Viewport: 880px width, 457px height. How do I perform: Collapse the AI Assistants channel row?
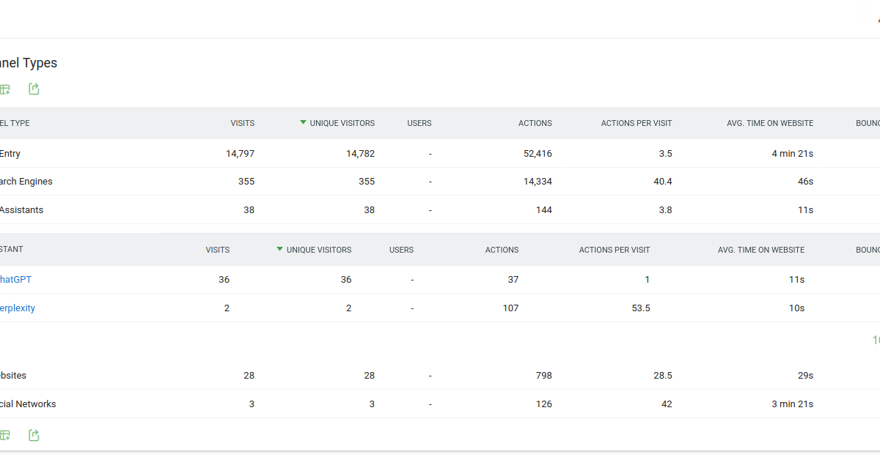click(x=22, y=209)
